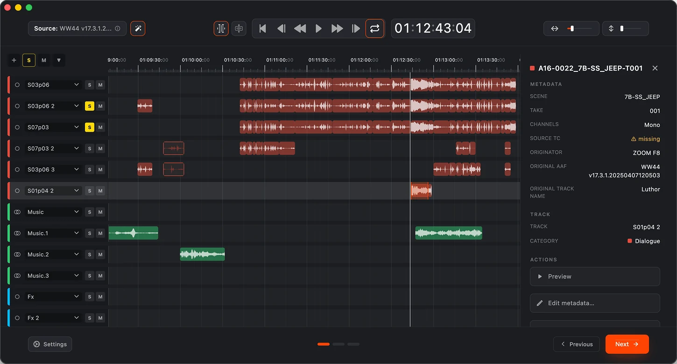Unsolo track S07p03
Screen dimensions: 677x364
click(90, 127)
